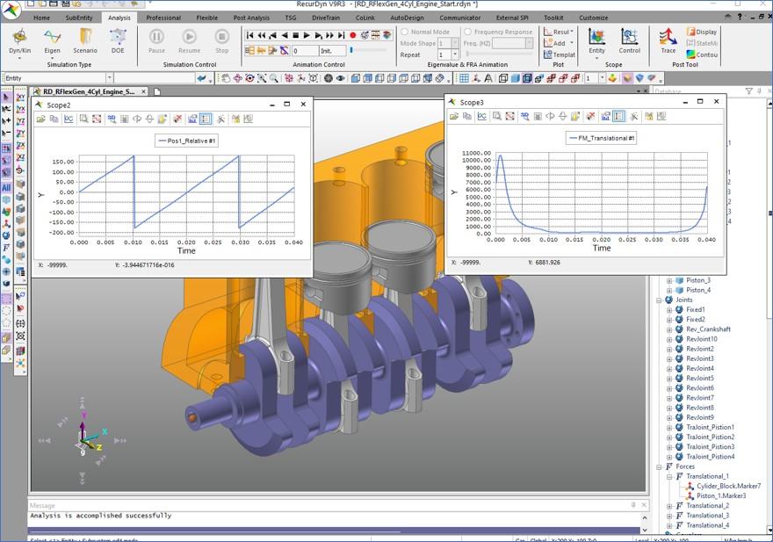The height and width of the screenshot is (542, 773).
Task: Collapse the Joints tree group
Action: pos(660,300)
